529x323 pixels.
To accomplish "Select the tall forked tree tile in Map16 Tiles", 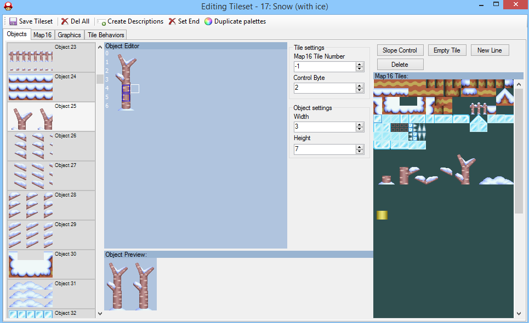I will pos(465,169).
